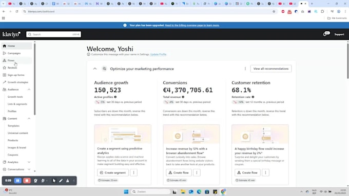Image resolution: width=349 pixels, height=196 pixels.
Task: Open Flows in the sidebar
Action: click(x=16, y=60)
